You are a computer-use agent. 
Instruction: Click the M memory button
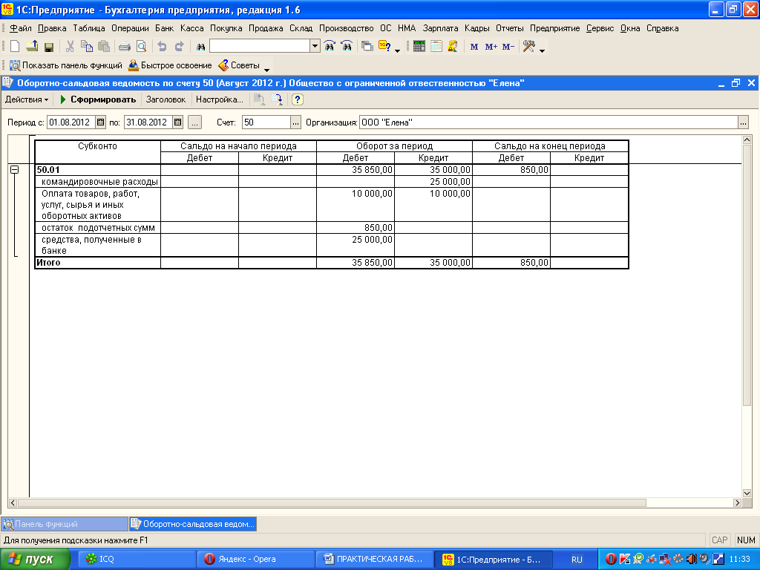[474, 47]
